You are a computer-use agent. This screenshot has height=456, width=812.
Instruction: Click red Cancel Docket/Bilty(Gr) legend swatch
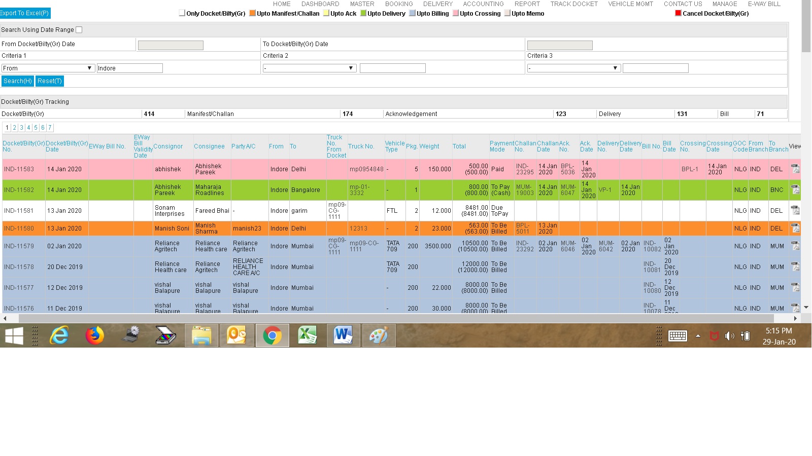[678, 13]
